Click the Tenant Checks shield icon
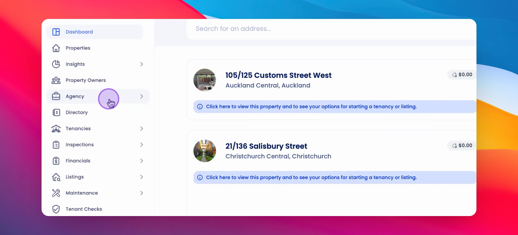Image resolution: width=518 pixels, height=235 pixels. tap(56, 209)
